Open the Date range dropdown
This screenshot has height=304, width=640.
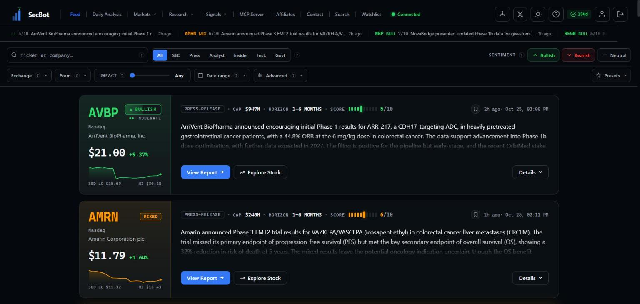point(222,75)
